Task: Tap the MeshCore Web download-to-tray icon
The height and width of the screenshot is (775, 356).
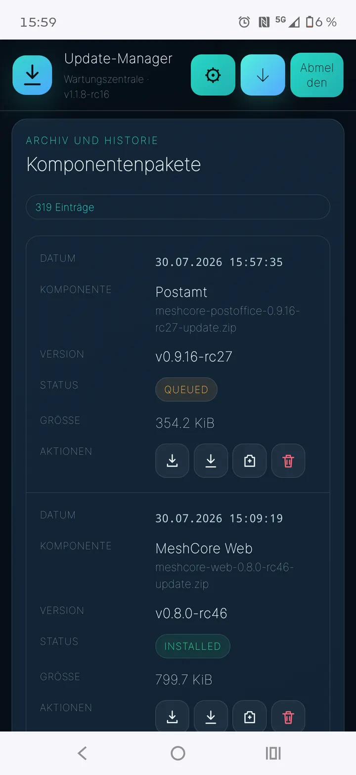Action: tap(172, 717)
